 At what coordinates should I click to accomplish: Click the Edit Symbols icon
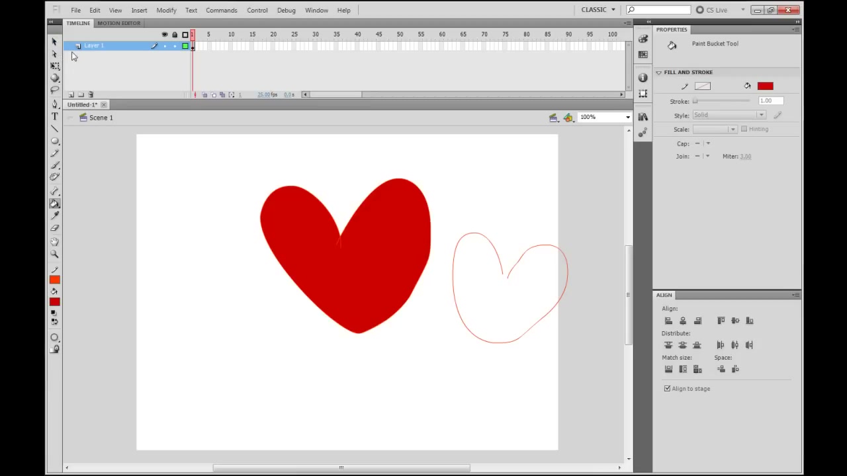(x=568, y=118)
